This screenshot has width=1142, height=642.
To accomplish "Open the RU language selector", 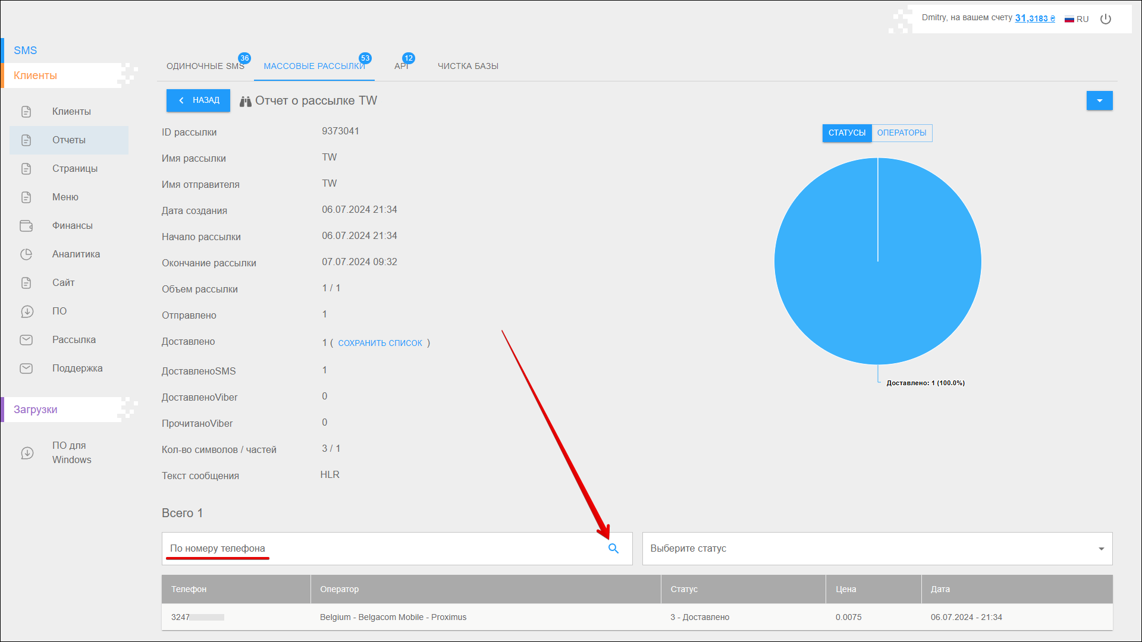I will click(1077, 19).
